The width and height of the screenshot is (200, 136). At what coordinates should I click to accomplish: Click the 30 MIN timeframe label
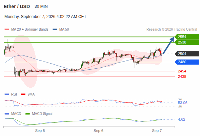41,6
